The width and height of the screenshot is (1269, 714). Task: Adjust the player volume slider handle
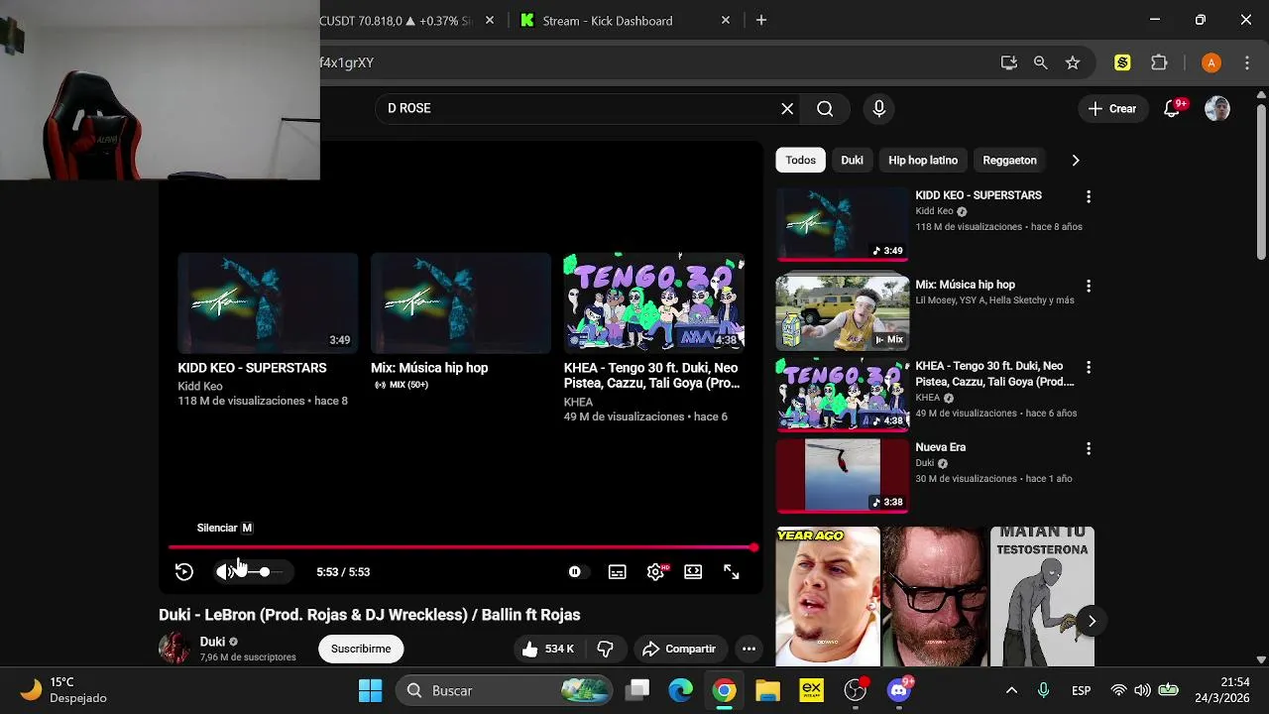265,572
